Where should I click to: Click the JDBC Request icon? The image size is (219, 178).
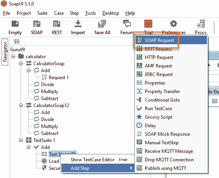pos(139,74)
